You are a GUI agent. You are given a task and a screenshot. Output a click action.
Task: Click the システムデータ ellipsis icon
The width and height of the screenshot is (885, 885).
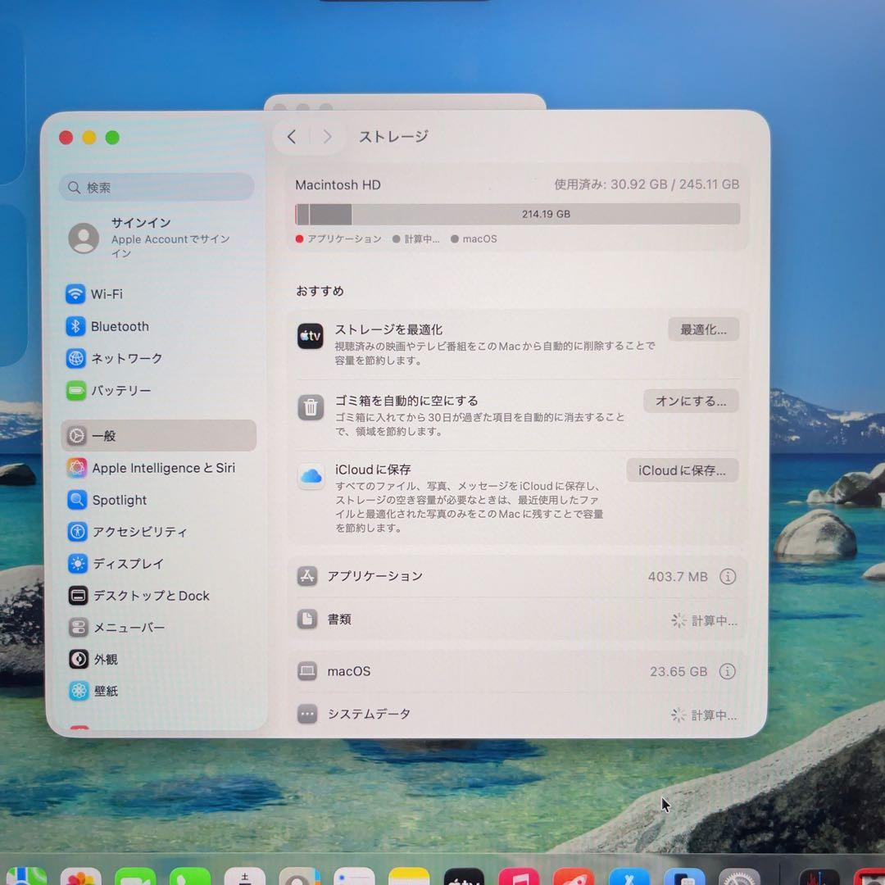pos(307,714)
